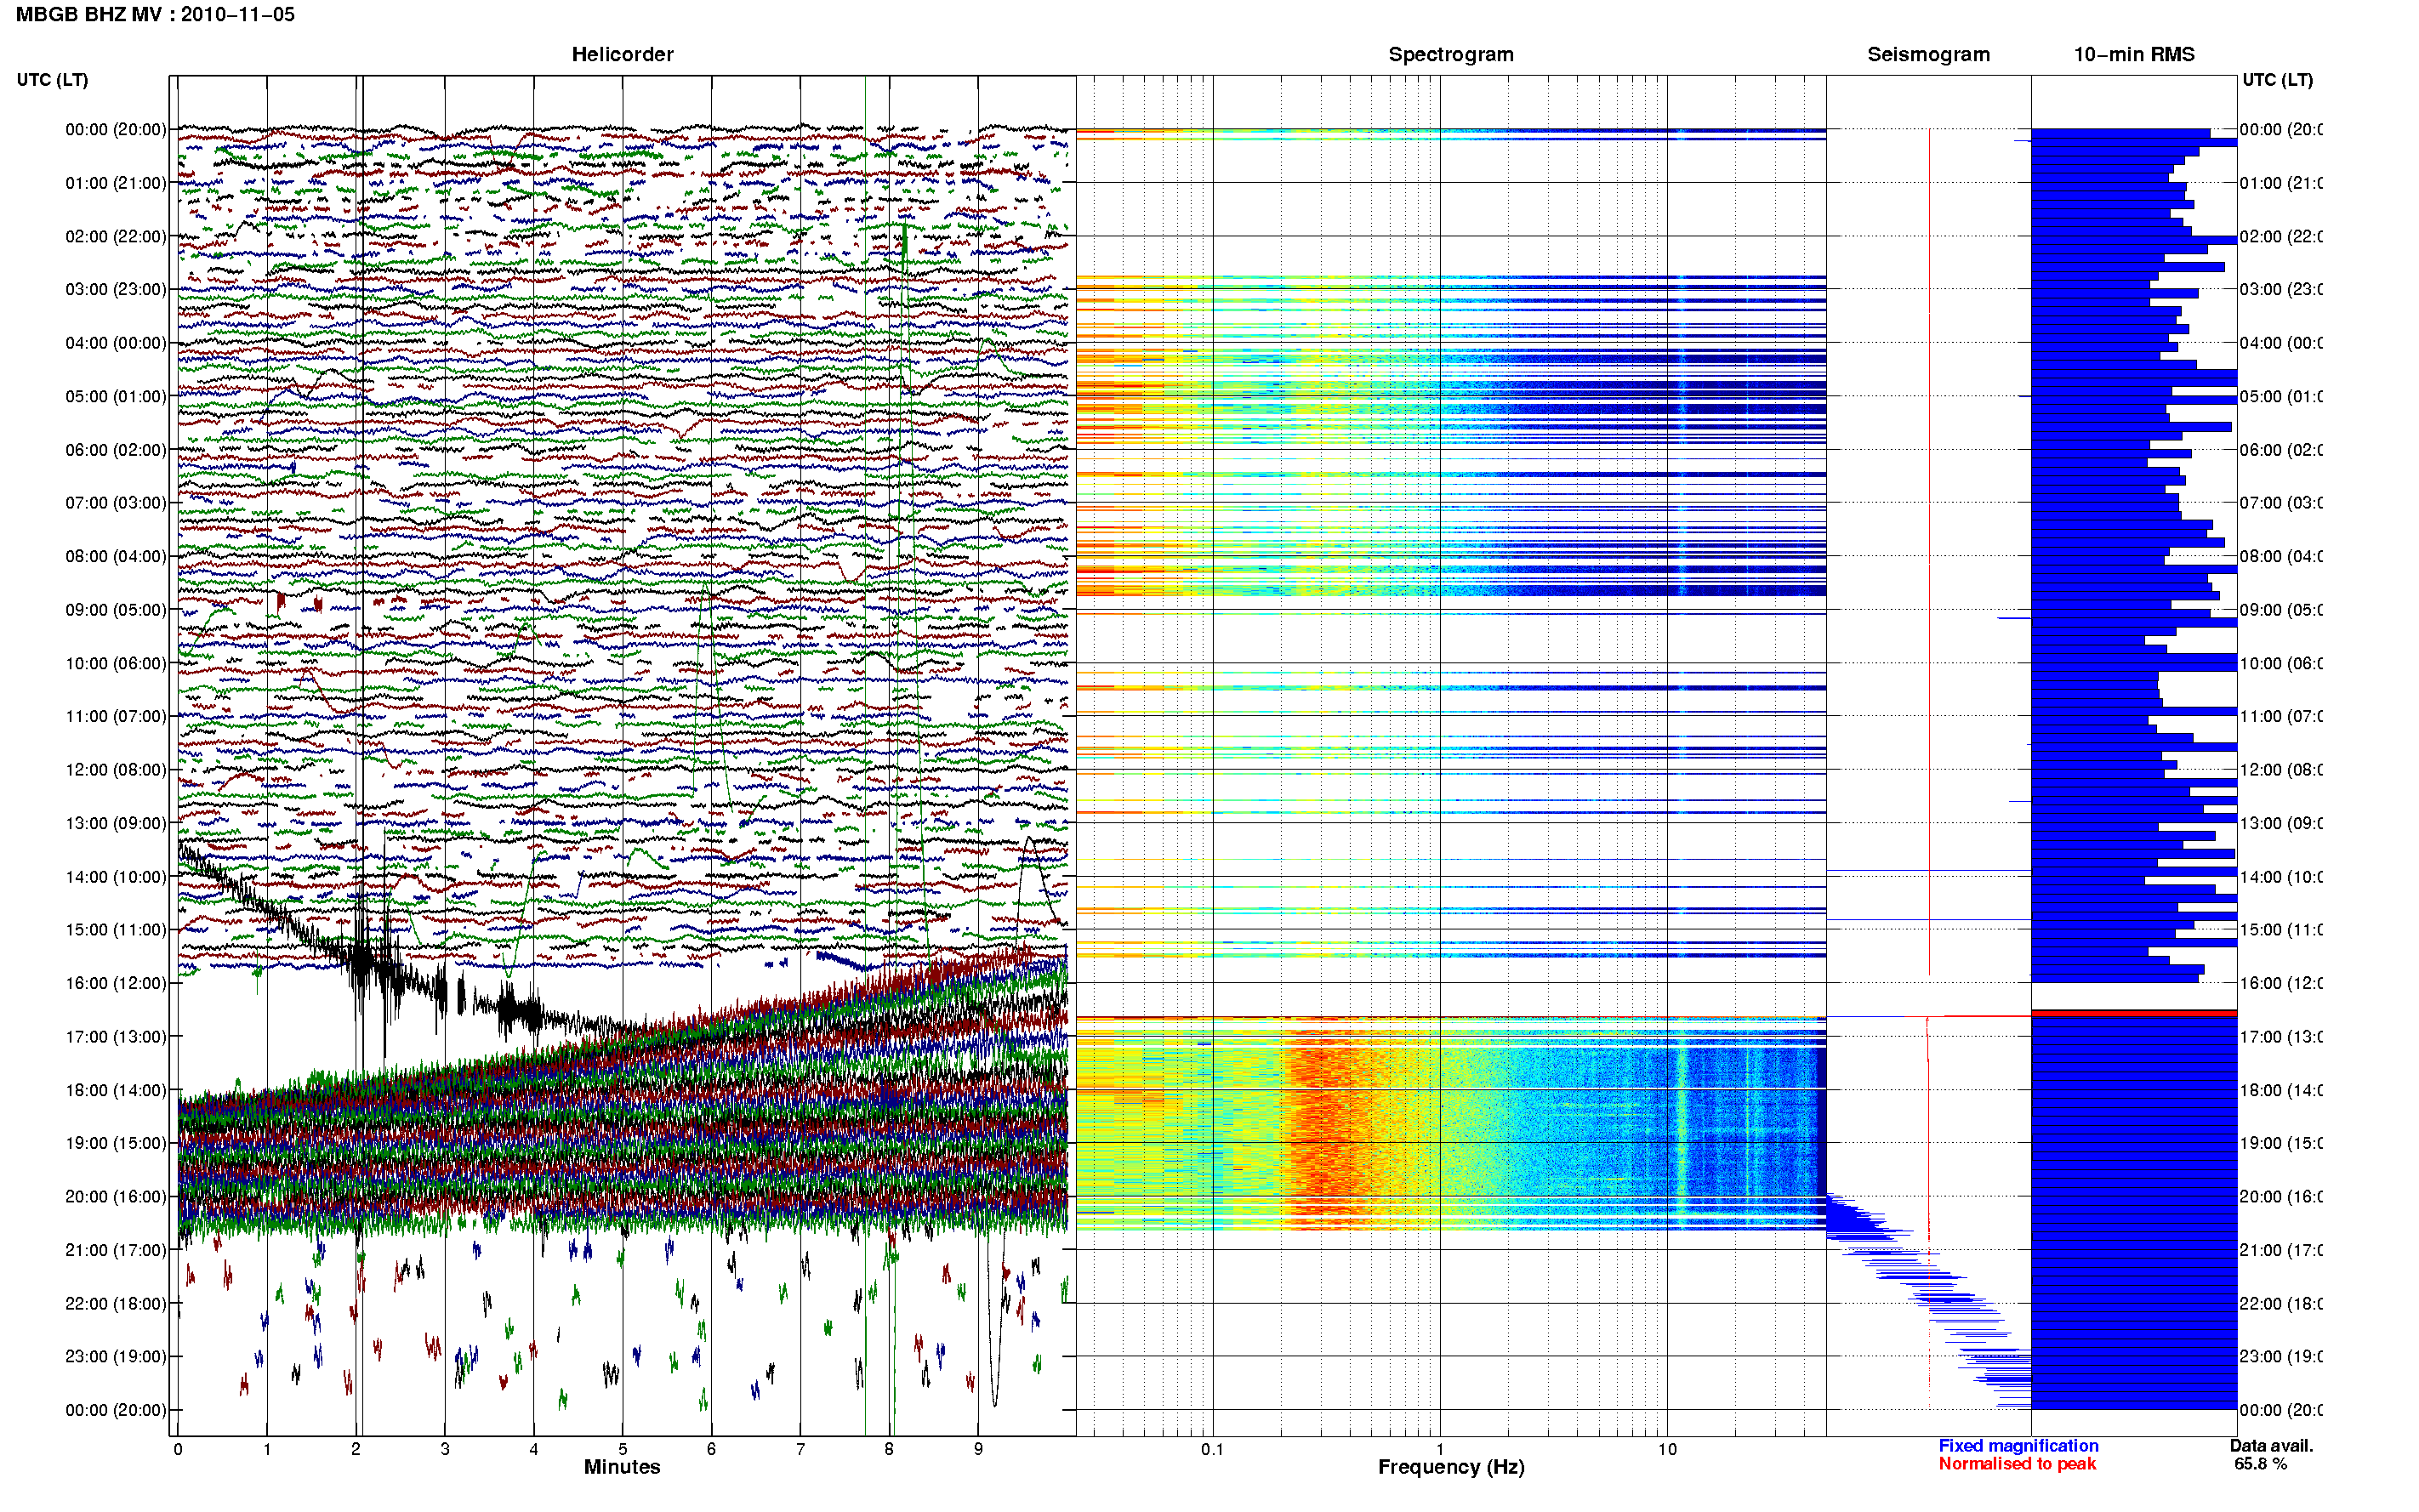The width and height of the screenshot is (2419, 1512).
Task: Click the left time label 18:00 (14:00)
Action: tap(116, 1090)
